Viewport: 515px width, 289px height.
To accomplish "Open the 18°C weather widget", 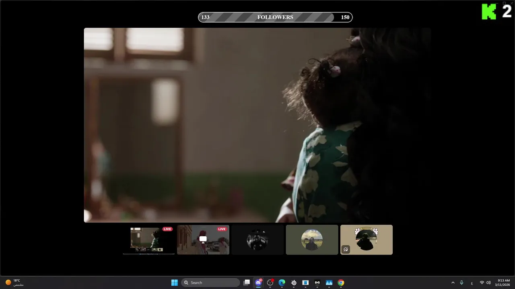I will (x=14, y=283).
